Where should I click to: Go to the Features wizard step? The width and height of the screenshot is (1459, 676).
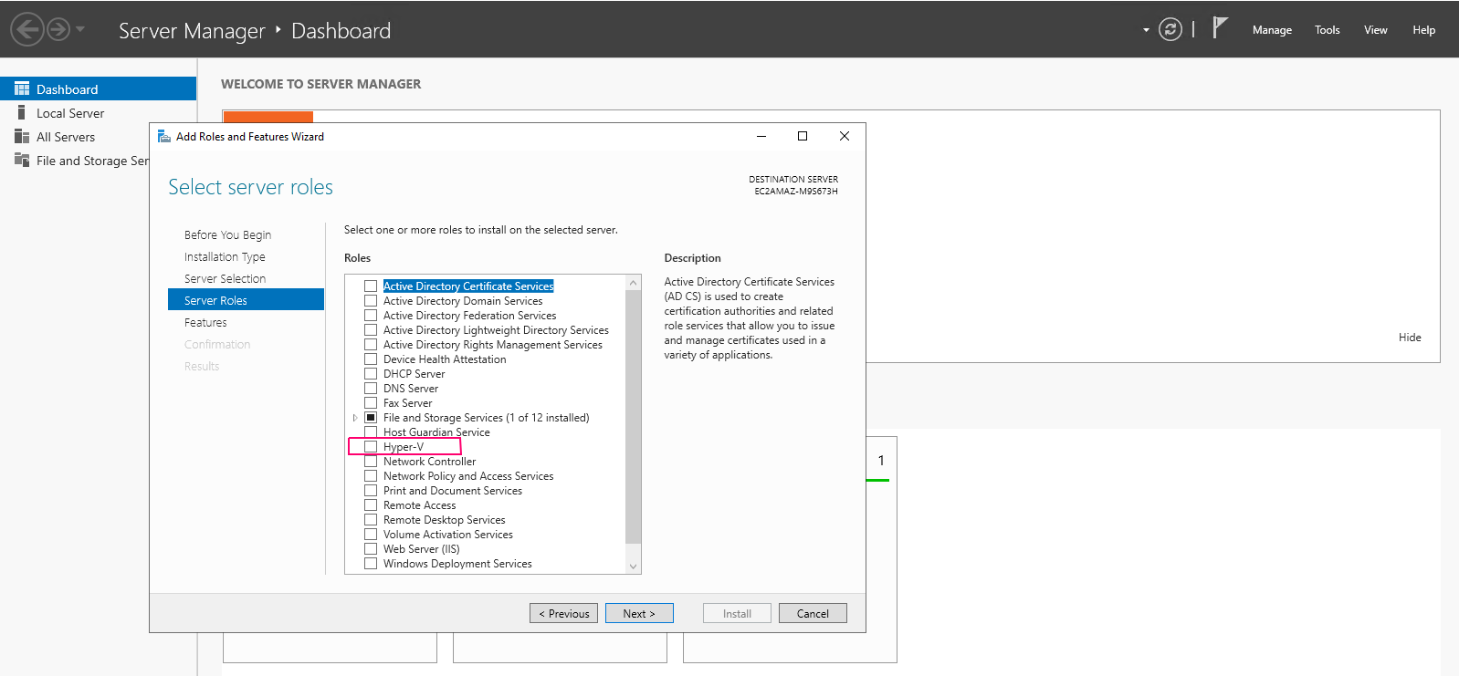click(205, 322)
